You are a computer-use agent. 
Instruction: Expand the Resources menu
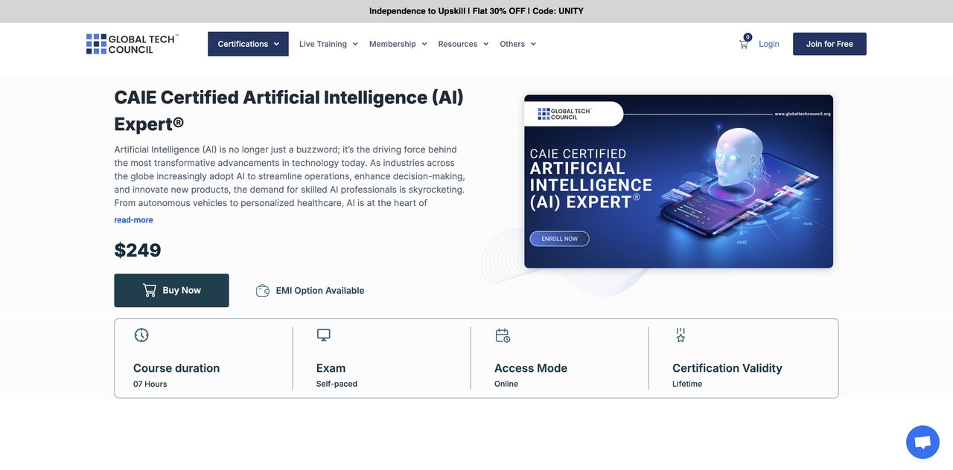coord(463,44)
